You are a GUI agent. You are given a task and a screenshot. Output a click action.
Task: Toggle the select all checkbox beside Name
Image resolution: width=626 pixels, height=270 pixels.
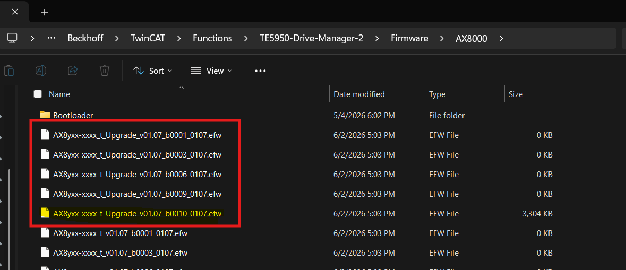(38, 94)
